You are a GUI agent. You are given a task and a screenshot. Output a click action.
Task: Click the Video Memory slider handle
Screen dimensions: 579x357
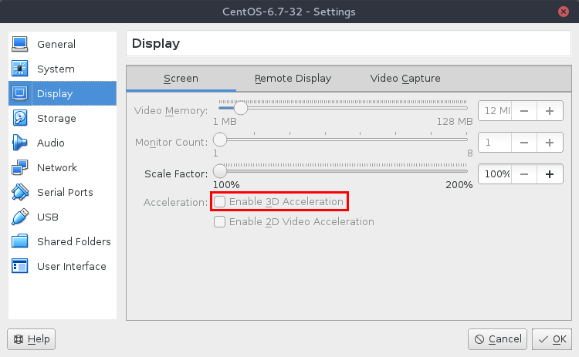(x=241, y=108)
